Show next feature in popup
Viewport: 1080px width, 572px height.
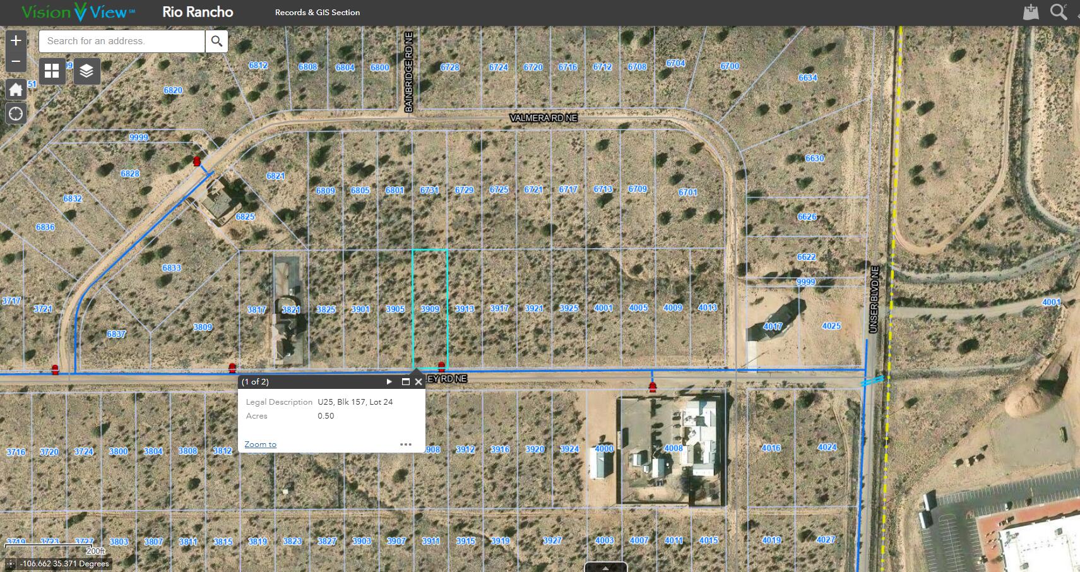click(x=389, y=382)
